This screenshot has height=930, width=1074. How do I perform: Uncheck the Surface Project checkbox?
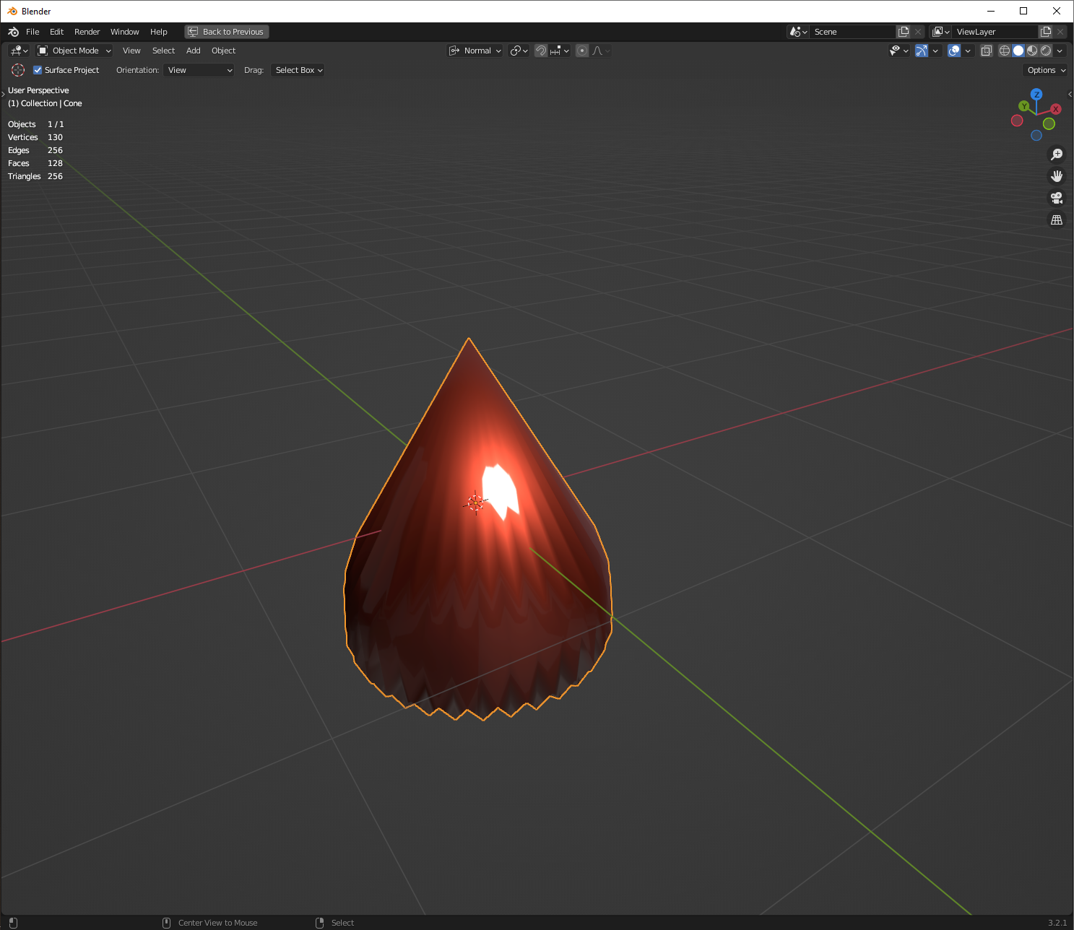[x=38, y=70]
